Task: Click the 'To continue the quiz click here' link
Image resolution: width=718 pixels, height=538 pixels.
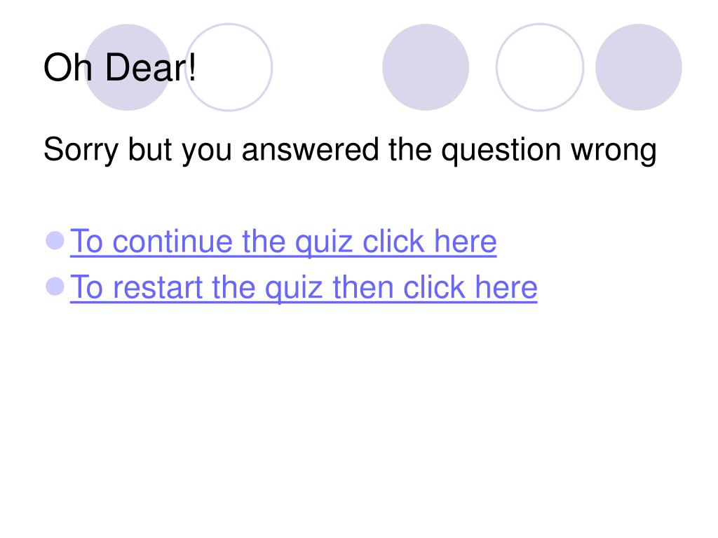Action: point(283,242)
